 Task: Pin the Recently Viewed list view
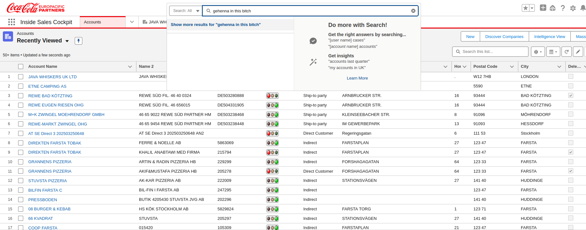[x=79, y=41]
